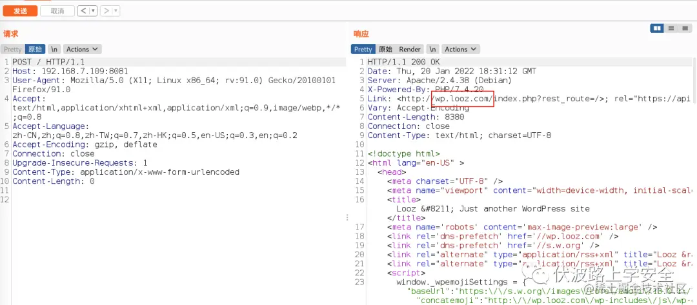
Task: Select request 原始 raw tab
Action: (x=35, y=49)
